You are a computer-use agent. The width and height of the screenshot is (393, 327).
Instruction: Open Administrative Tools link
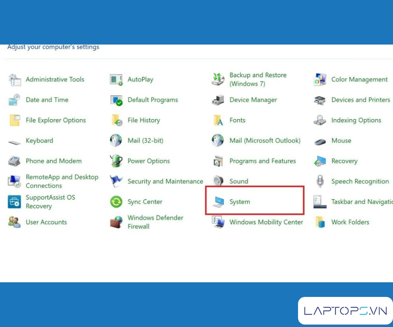point(55,79)
